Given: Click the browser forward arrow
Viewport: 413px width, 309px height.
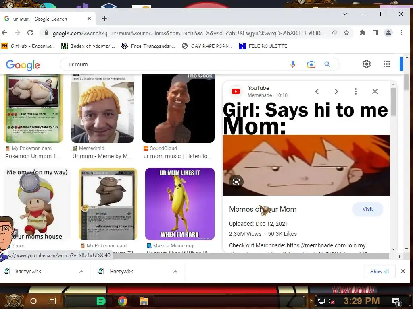Looking at the screenshot, I should [x=17, y=33].
